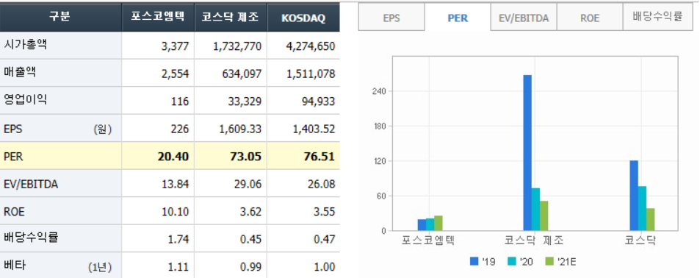This screenshot has height=278, width=700.
Task: Open the 배당수익률 chart tab
Action: pyautogui.click(x=657, y=18)
